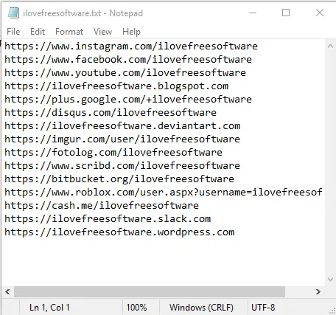The height and width of the screenshot is (315, 336).
Task: Click the vertical scrollbar up arrow
Action: click(330, 46)
